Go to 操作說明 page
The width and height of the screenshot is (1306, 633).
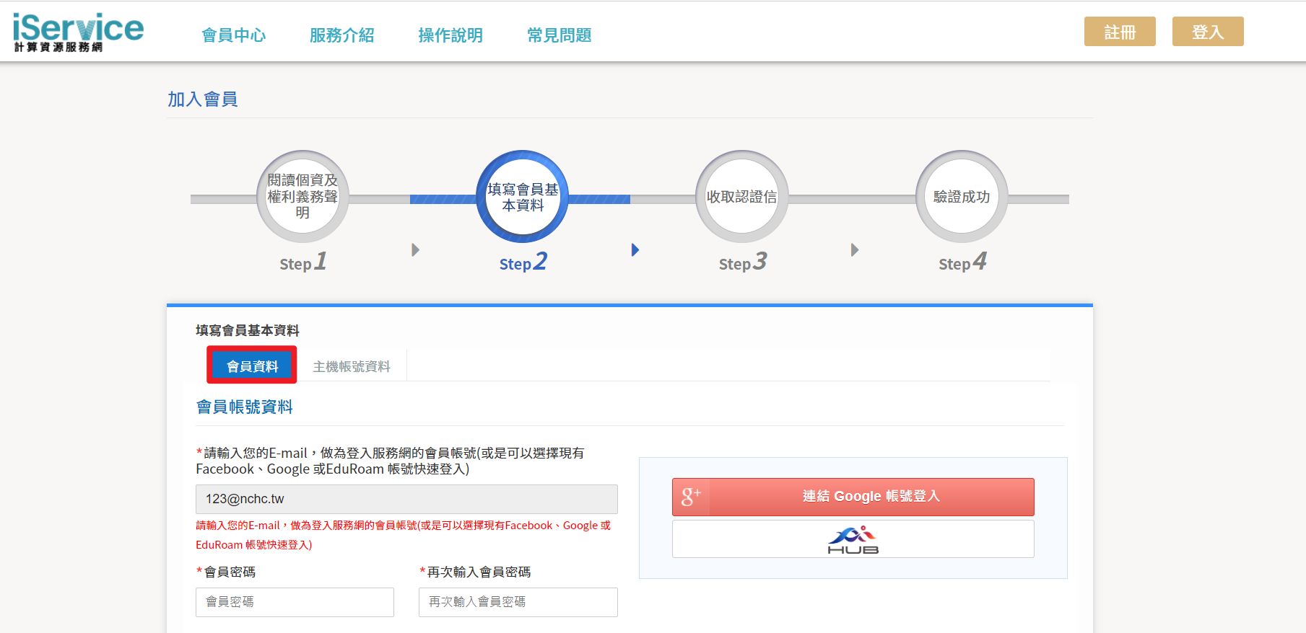pyautogui.click(x=450, y=35)
